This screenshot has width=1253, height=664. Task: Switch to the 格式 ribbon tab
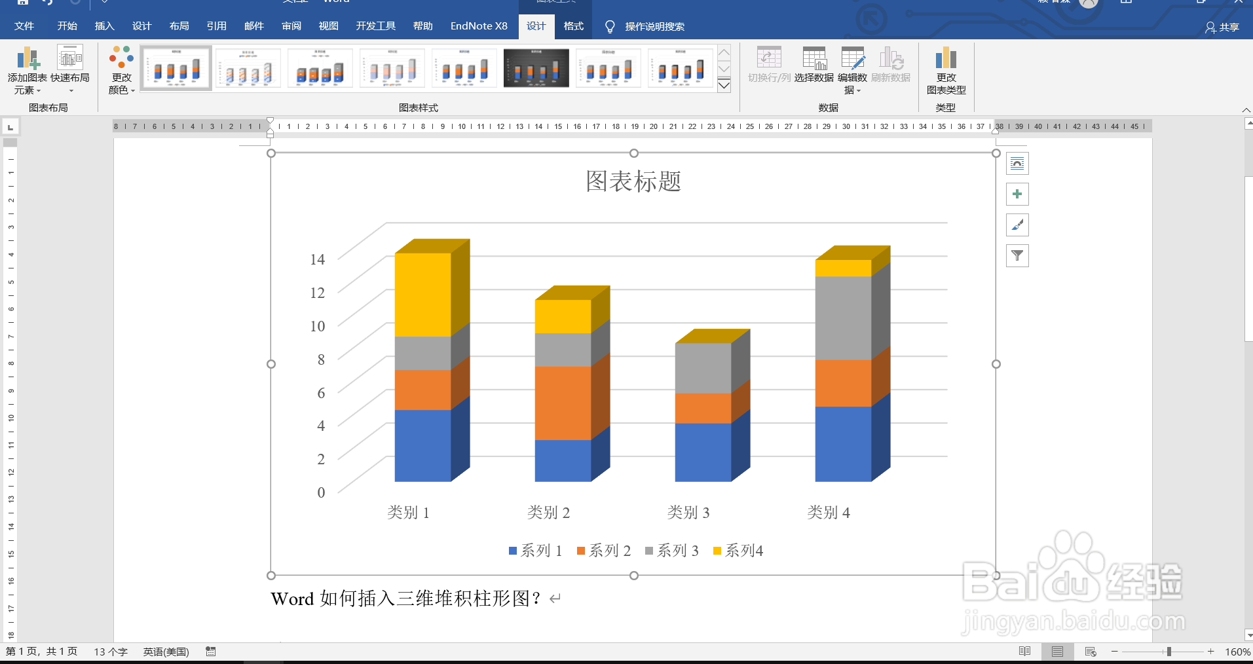(x=573, y=26)
